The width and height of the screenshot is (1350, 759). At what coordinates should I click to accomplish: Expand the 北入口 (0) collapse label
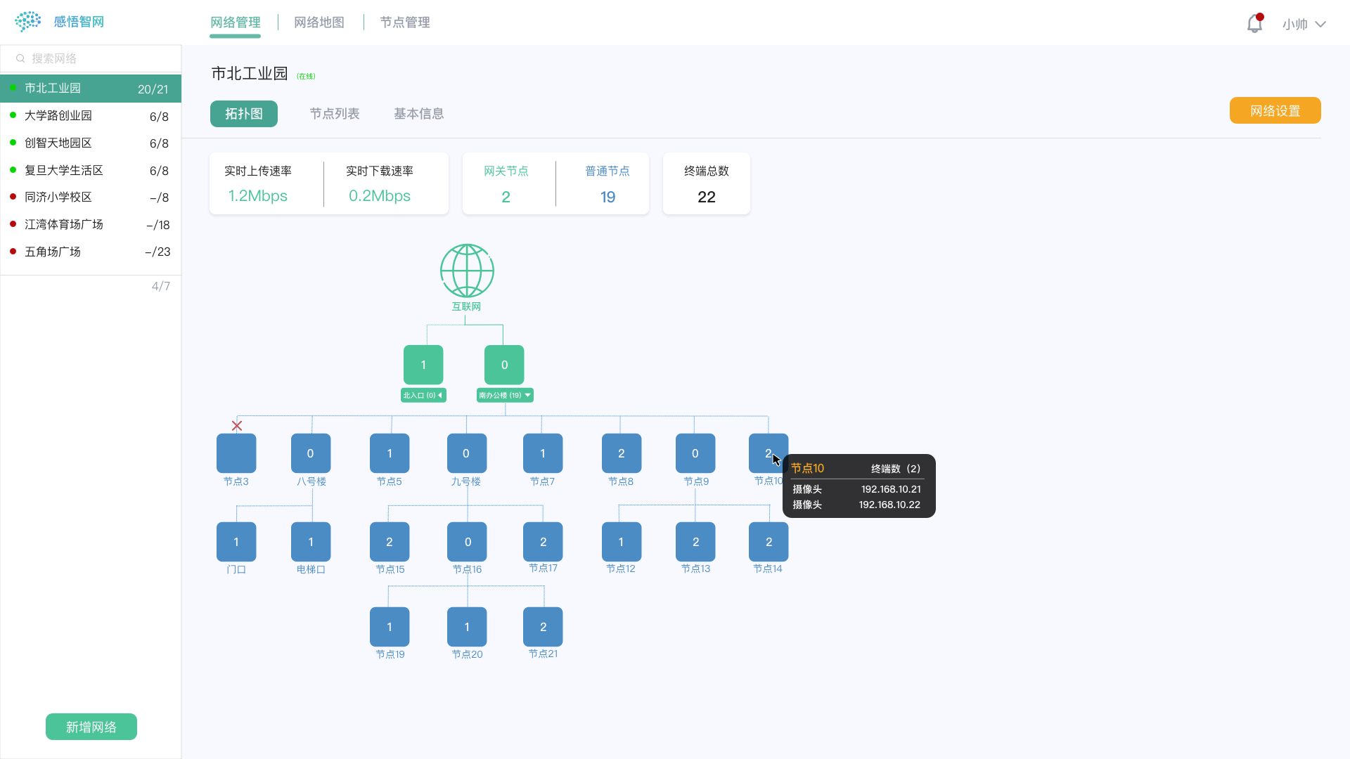pyautogui.click(x=423, y=396)
